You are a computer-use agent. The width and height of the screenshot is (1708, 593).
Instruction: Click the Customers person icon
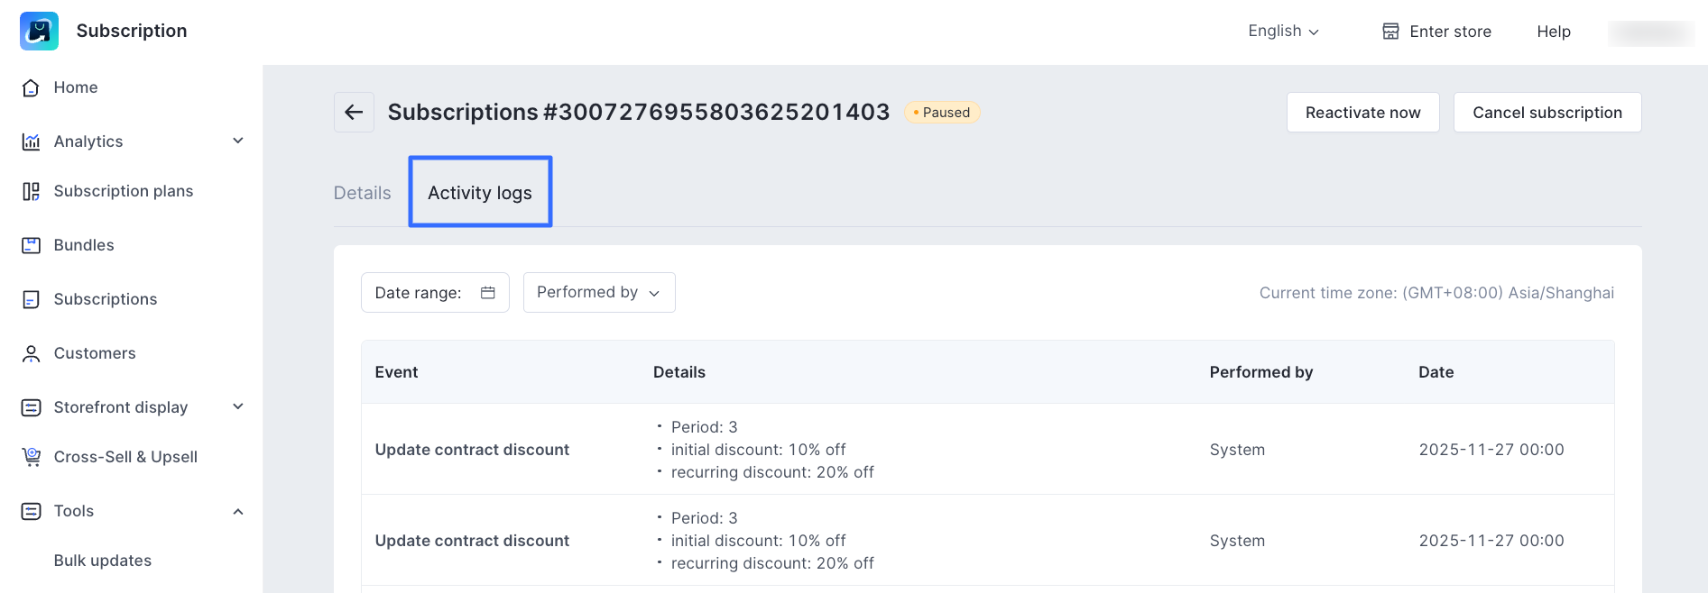pos(31,353)
